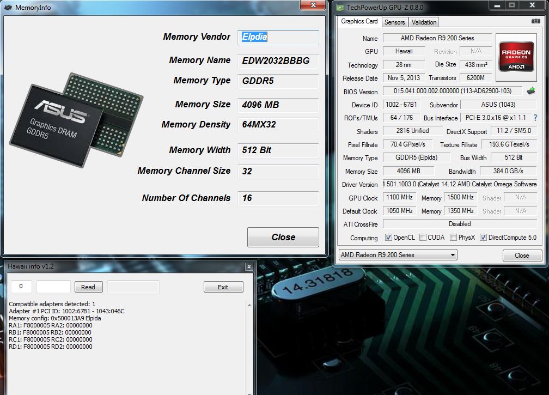
Task: Click the Pixel Fillrate 70.4 GPixel/s
Action: [x=407, y=144]
